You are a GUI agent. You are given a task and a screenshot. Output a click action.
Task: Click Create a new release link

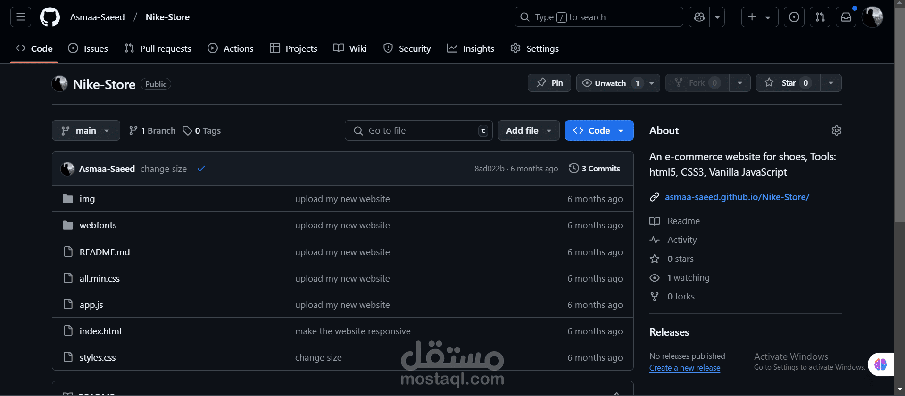(x=685, y=368)
